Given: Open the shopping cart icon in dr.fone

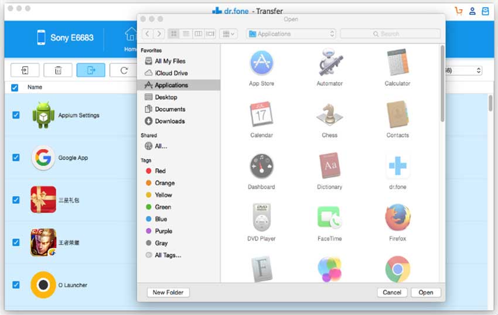Looking at the screenshot, I should click(x=458, y=11).
